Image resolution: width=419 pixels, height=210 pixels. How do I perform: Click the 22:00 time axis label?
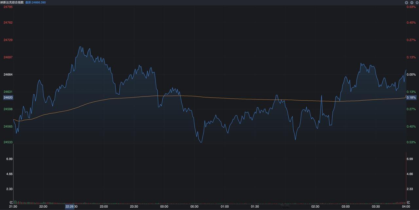coord(43,207)
